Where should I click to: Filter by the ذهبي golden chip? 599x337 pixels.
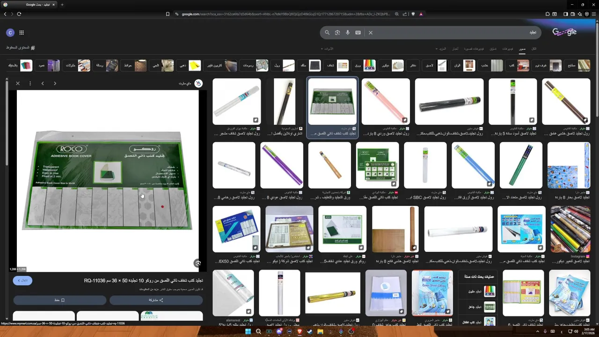189,66
